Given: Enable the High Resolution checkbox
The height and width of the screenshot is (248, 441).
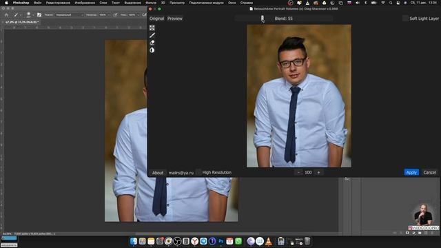Looking at the screenshot, I should [198, 172].
